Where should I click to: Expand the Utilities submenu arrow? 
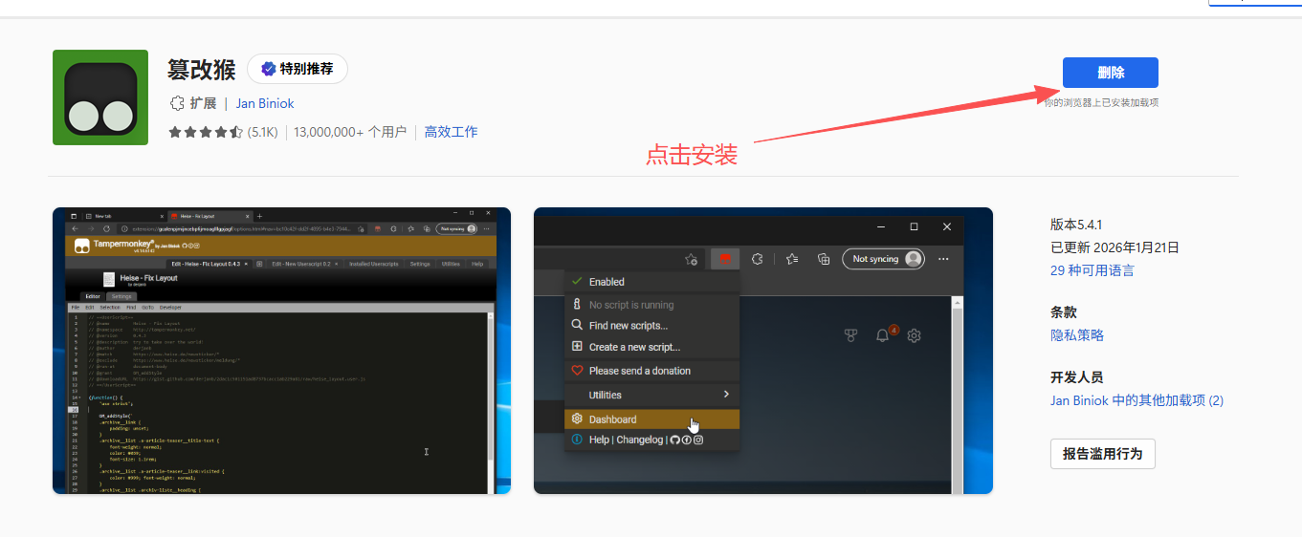click(726, 395)
